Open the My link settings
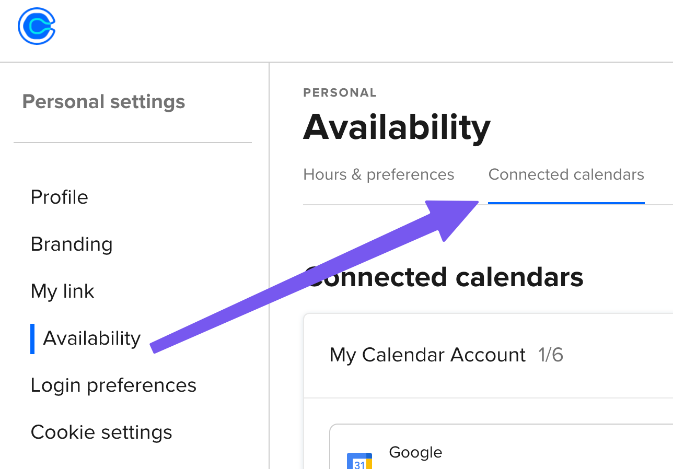The image size is (673, 469). (x=63, y=291)
